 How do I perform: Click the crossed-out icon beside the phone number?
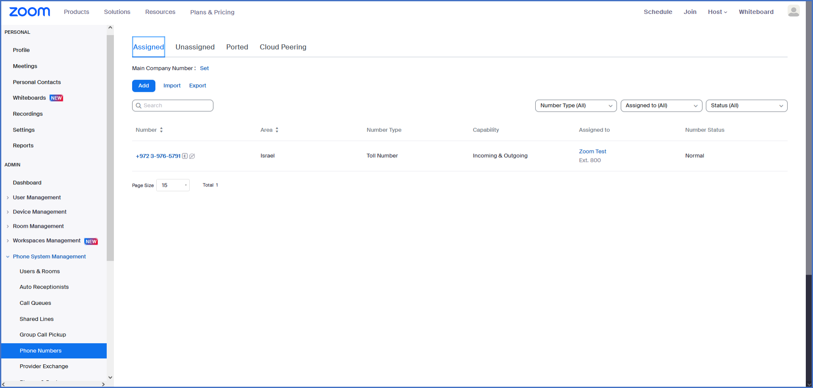coord(192,156)
